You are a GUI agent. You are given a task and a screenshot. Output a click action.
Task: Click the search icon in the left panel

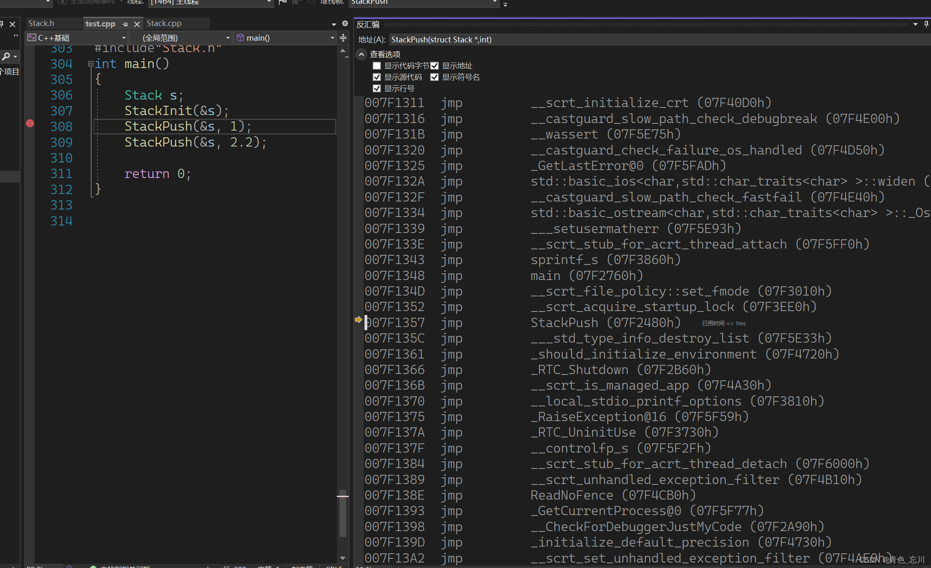tap(6, 56)
